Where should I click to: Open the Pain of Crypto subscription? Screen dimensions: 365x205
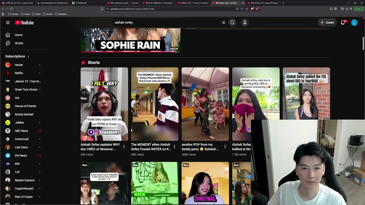(23, 197)
